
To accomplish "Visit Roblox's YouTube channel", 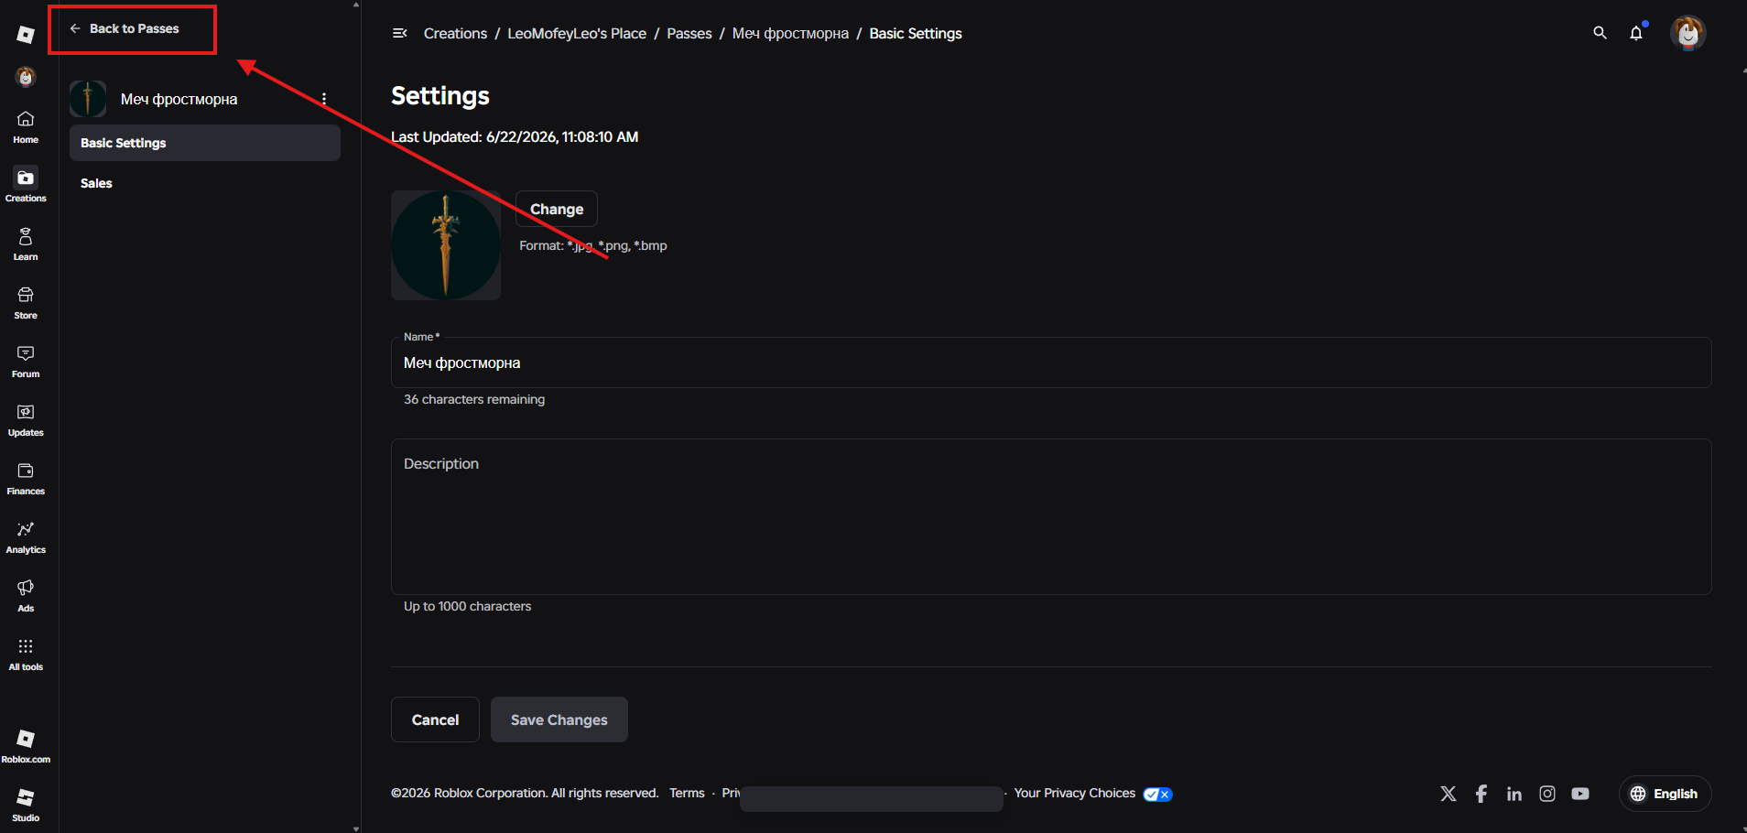I will click(x=1580, y=794).
